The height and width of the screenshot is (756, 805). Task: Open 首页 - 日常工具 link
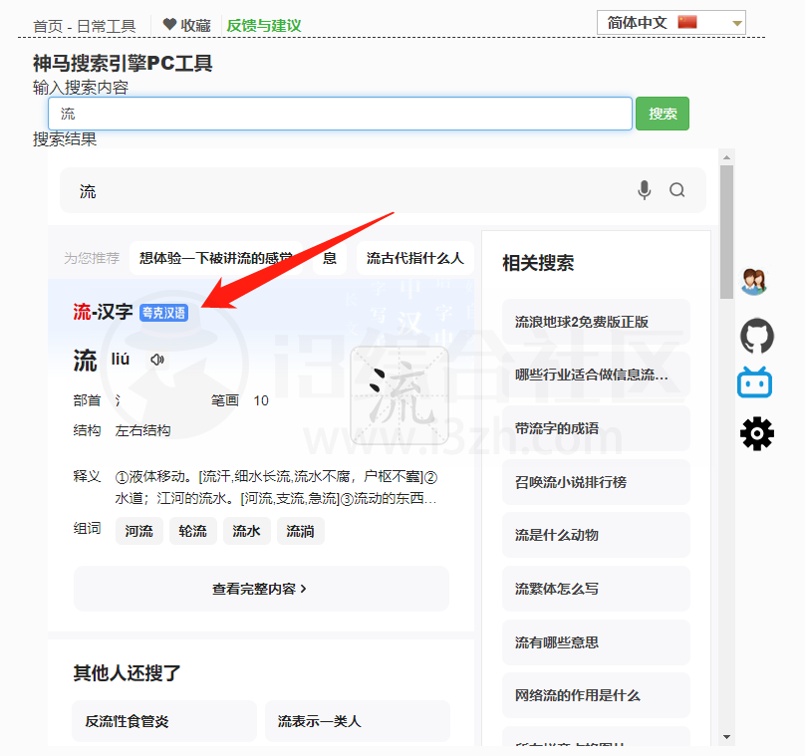click(x=85, y=26)
